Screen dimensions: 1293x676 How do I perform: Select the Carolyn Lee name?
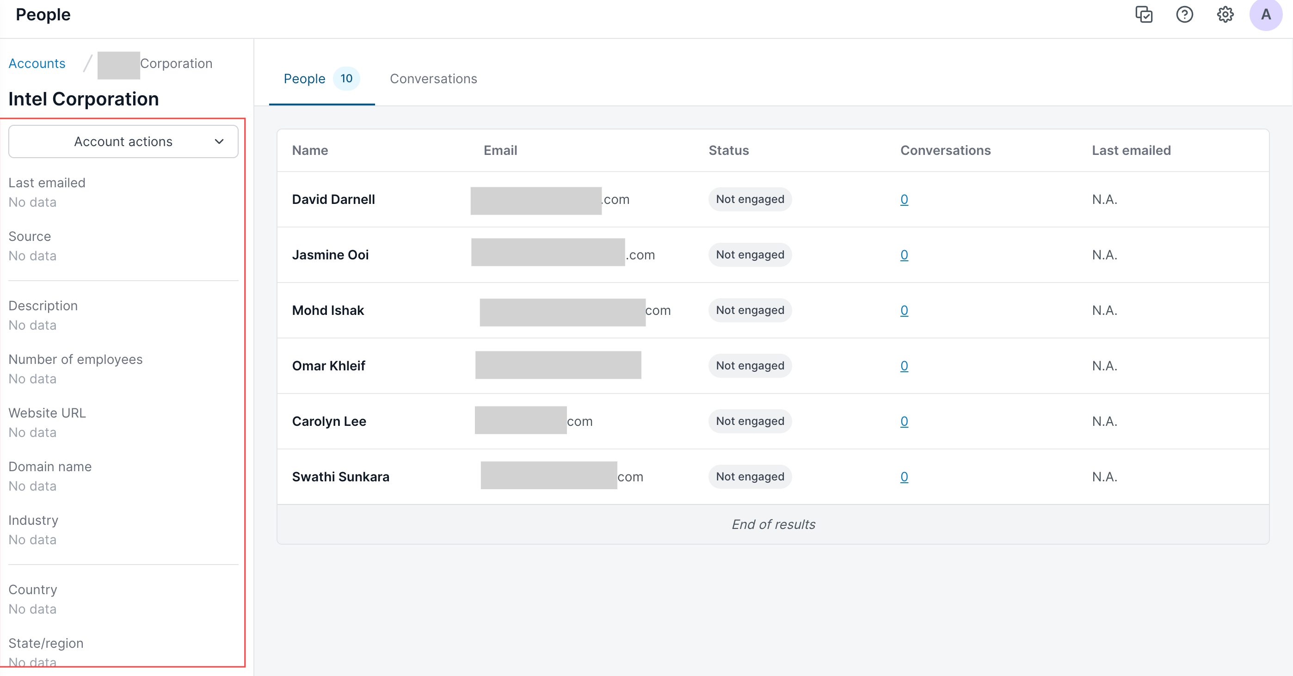329,422
